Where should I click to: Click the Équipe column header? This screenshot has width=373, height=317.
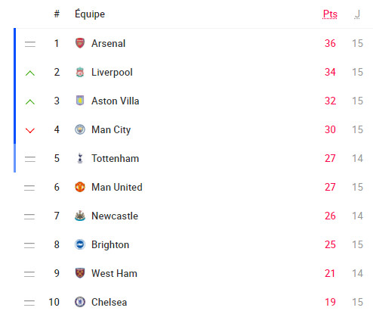pos(90,14)
